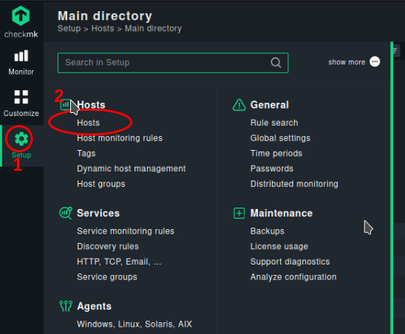This screenshot has height=334, width=405.
Task: Click the Search in Setup field
Action: point(173,63)
